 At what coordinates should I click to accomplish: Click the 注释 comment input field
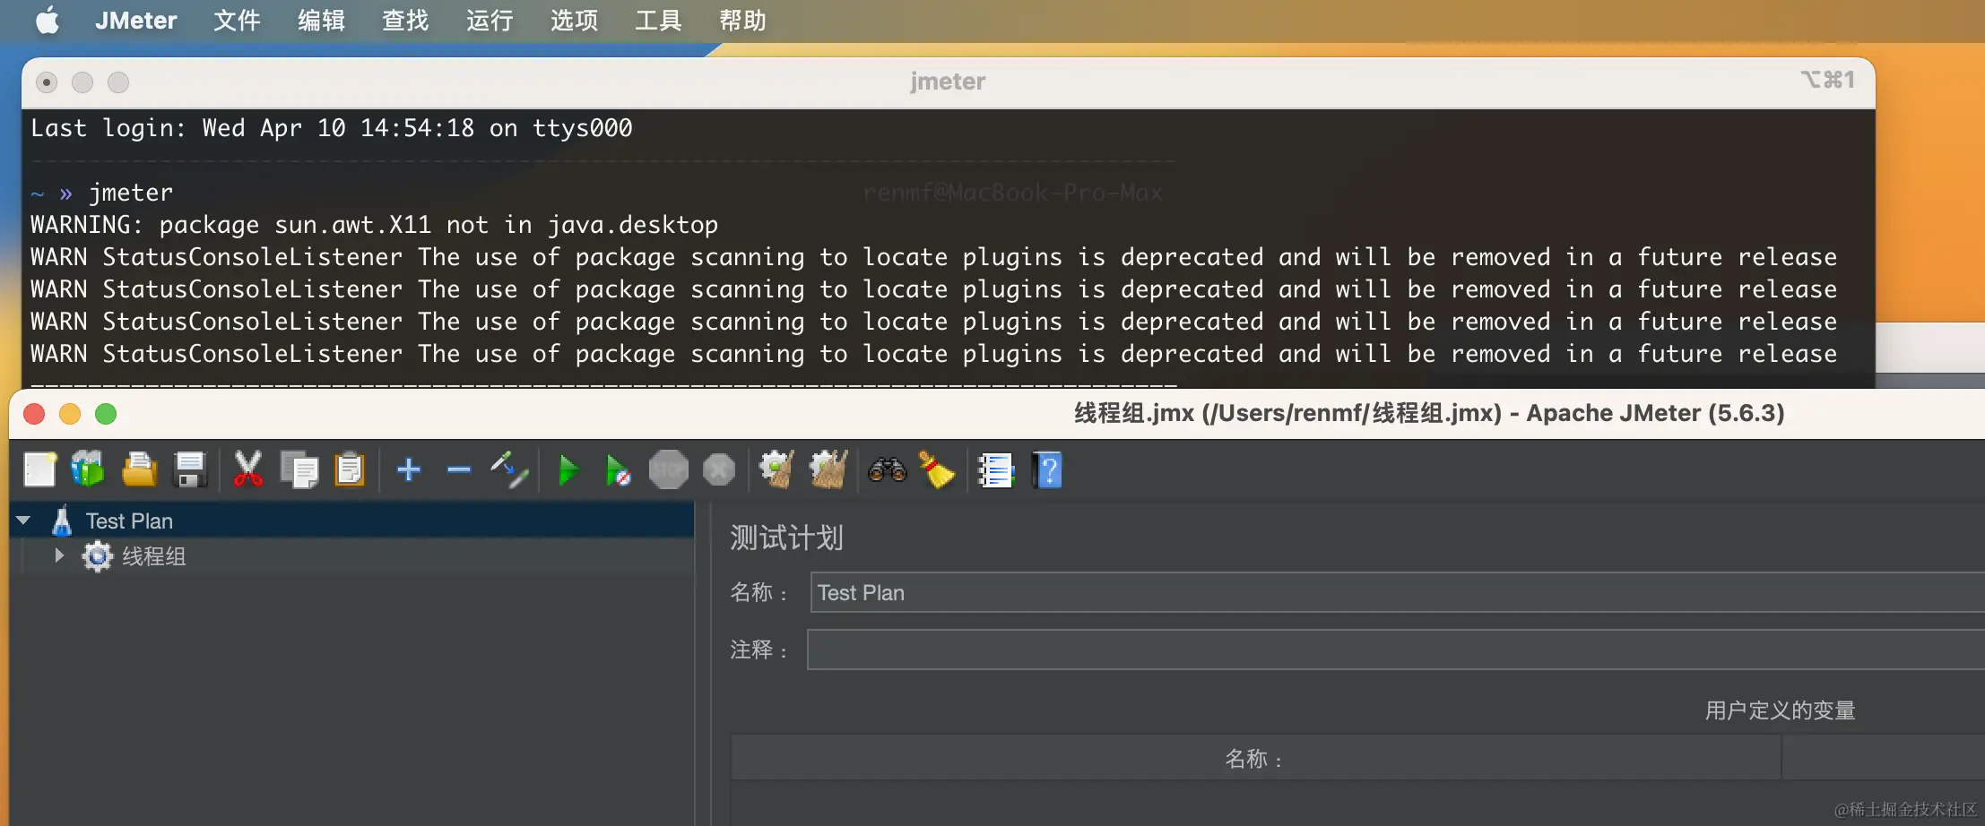pyautogui.click(x=1395, y=650)
